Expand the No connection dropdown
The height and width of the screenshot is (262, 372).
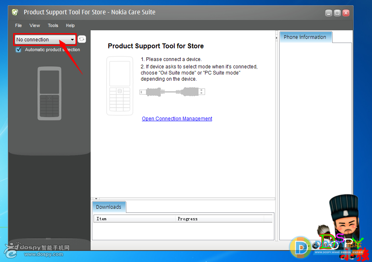coord(45,40)
